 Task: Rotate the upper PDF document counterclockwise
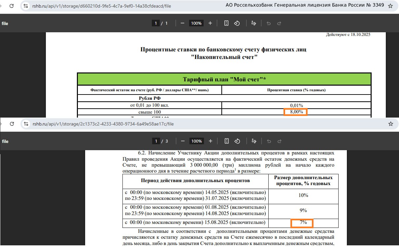point(237,23)
